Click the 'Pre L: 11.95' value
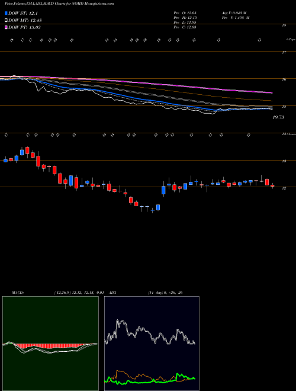296x391 pixels. [185, 23]
